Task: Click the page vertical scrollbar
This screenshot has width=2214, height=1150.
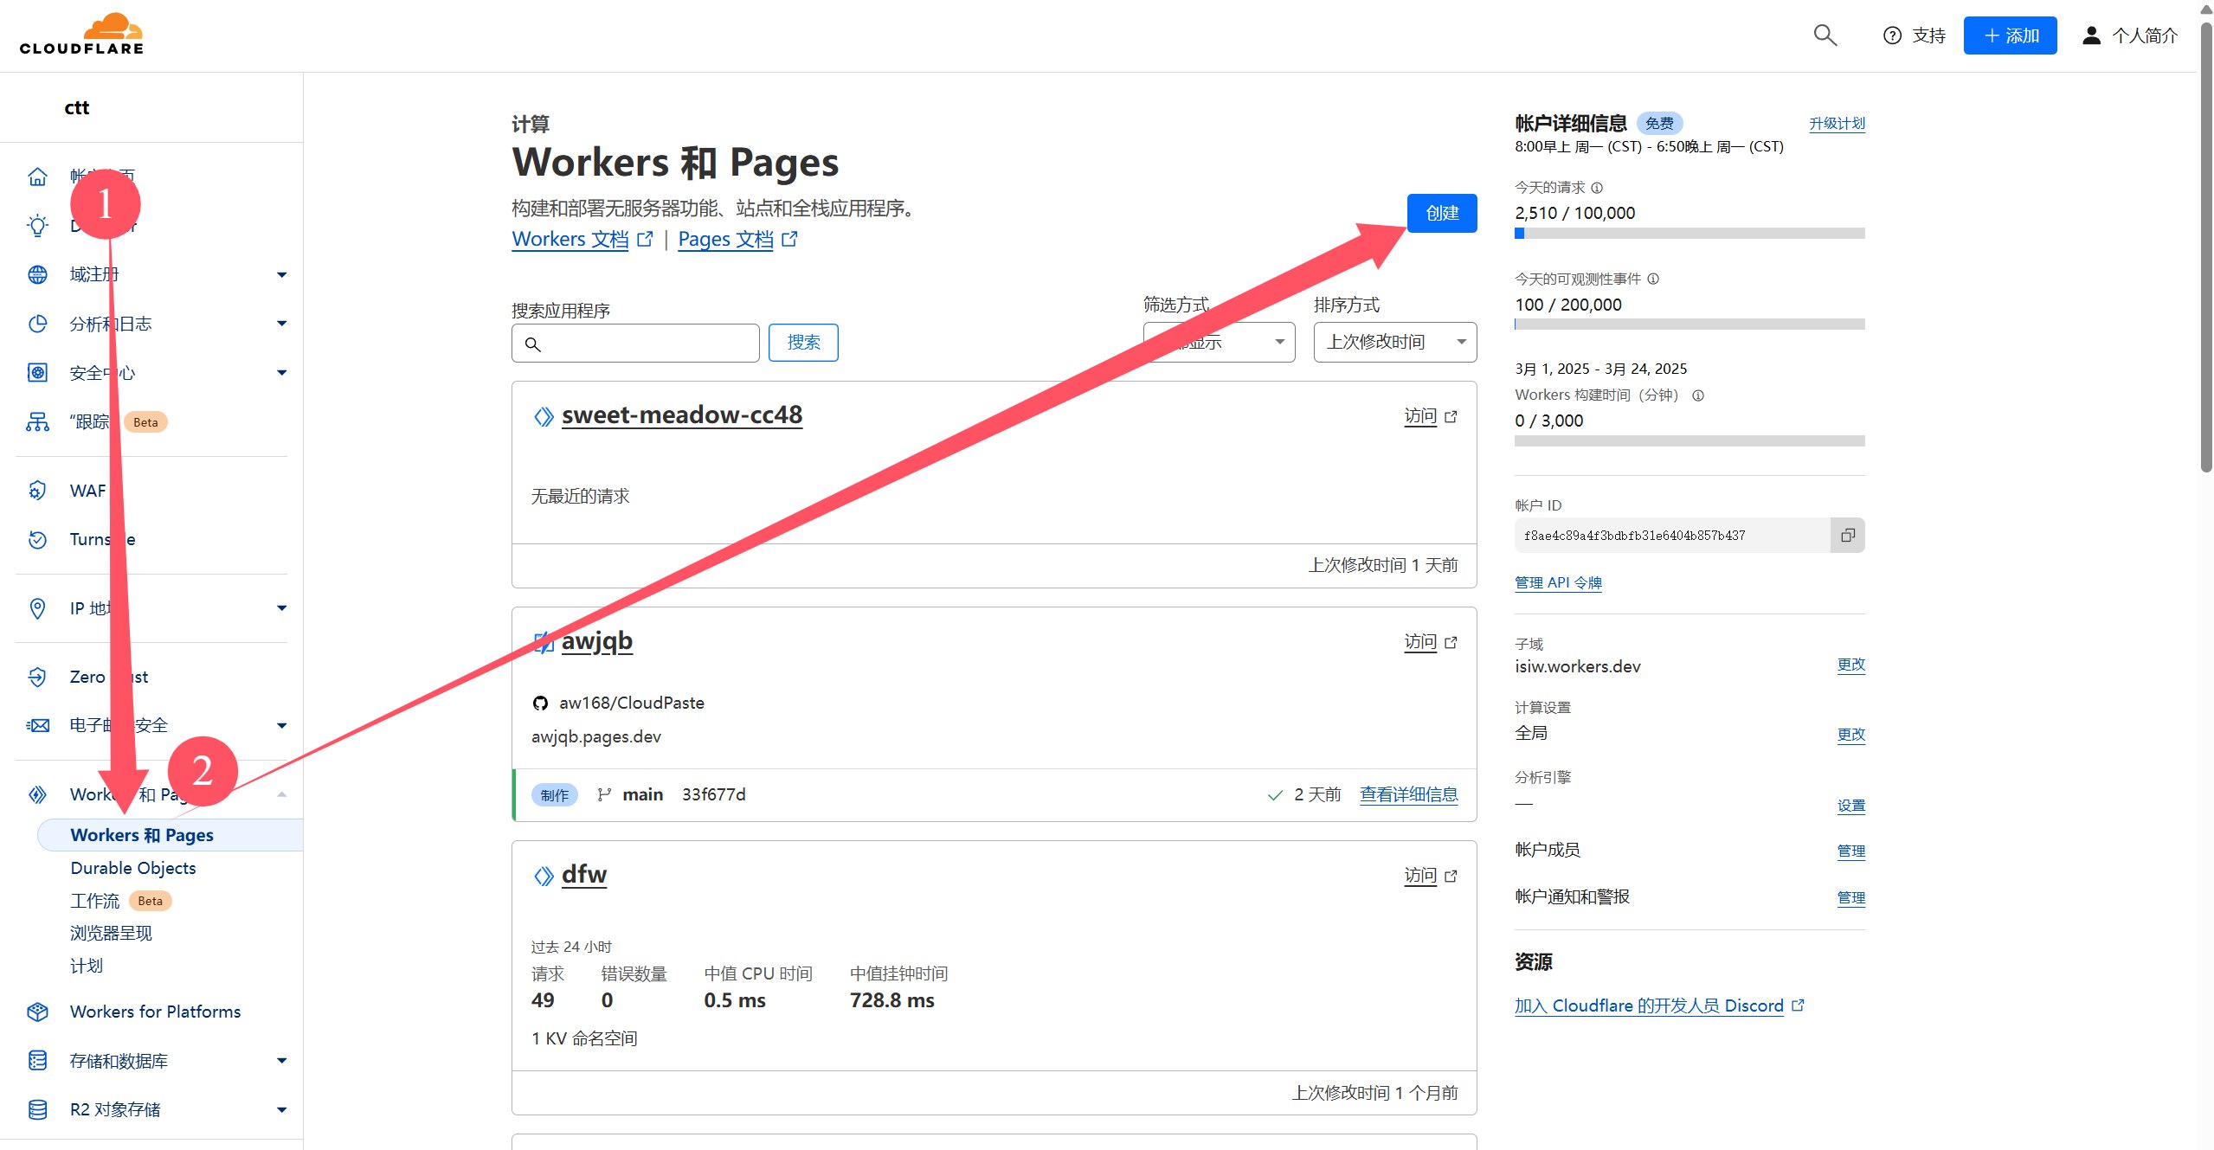Action: pos(2205,247)
